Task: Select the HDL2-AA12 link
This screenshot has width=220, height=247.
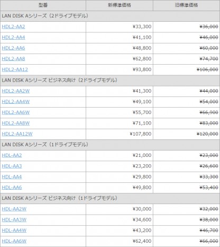Action: [15, 69]
